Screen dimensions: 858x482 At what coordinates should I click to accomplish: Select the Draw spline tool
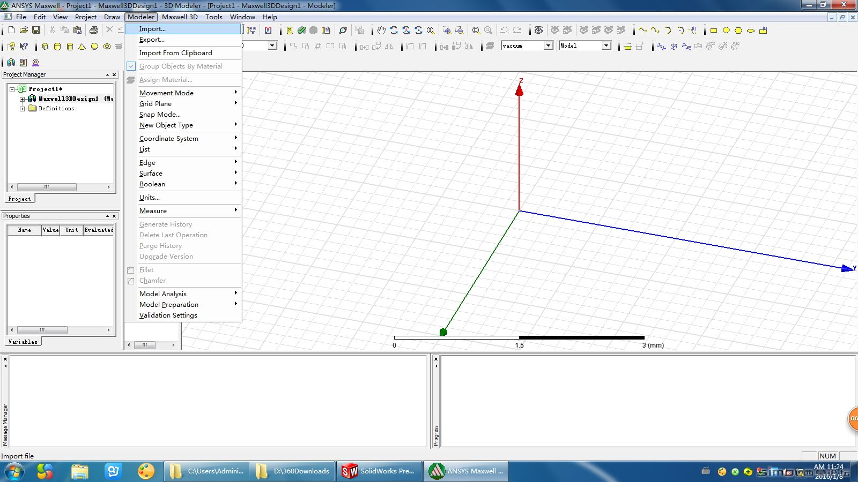655,30
